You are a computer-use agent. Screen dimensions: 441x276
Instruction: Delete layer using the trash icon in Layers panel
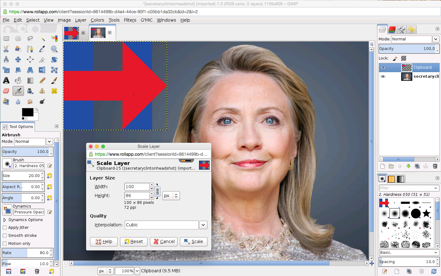point(435,166)
